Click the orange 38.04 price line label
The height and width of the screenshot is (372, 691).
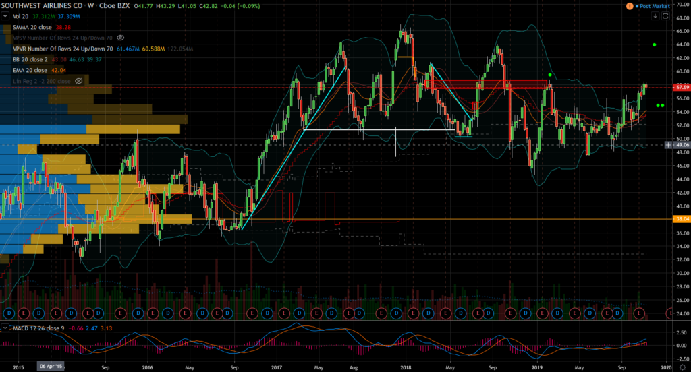tap(682, 219)
